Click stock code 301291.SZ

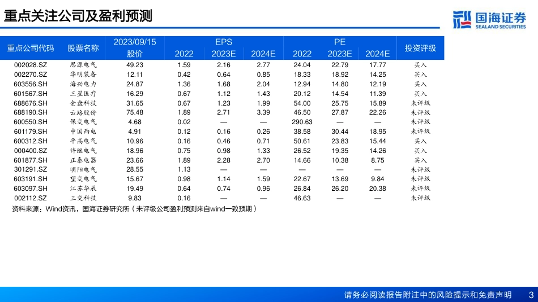pos(31,170)
